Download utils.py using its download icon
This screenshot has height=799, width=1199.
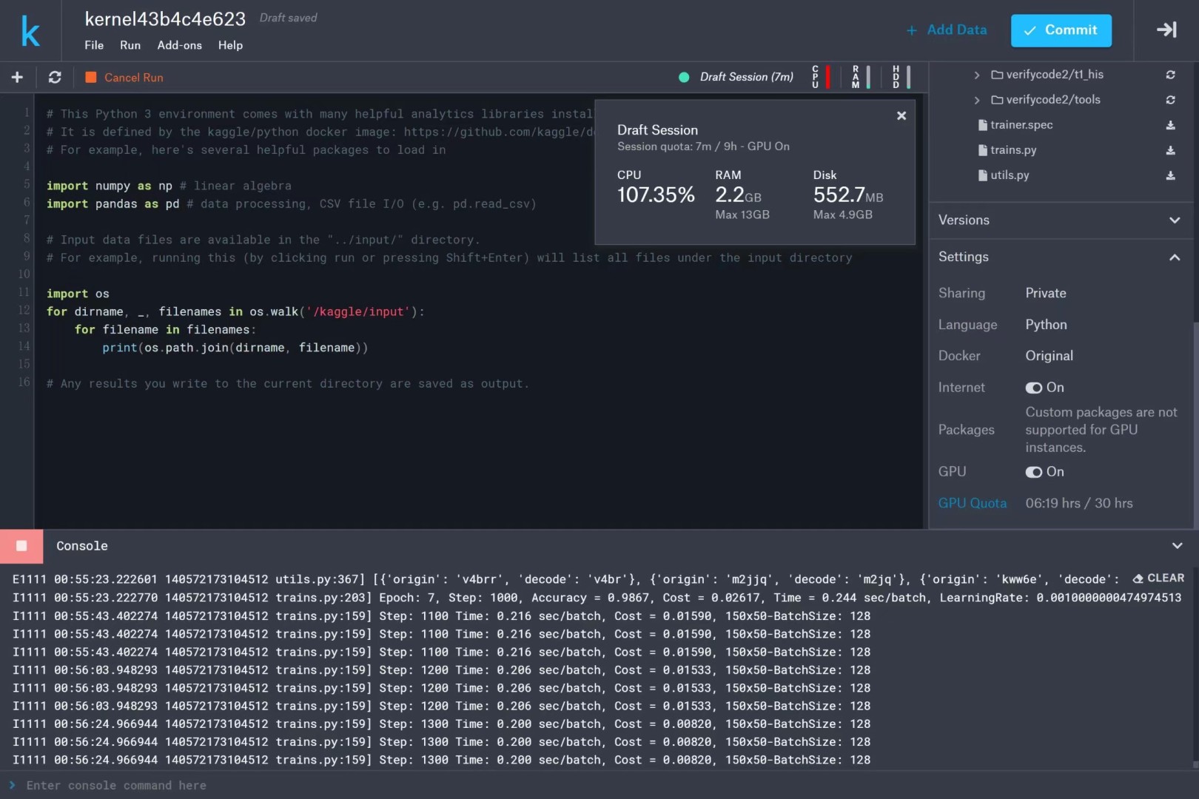1171,175
